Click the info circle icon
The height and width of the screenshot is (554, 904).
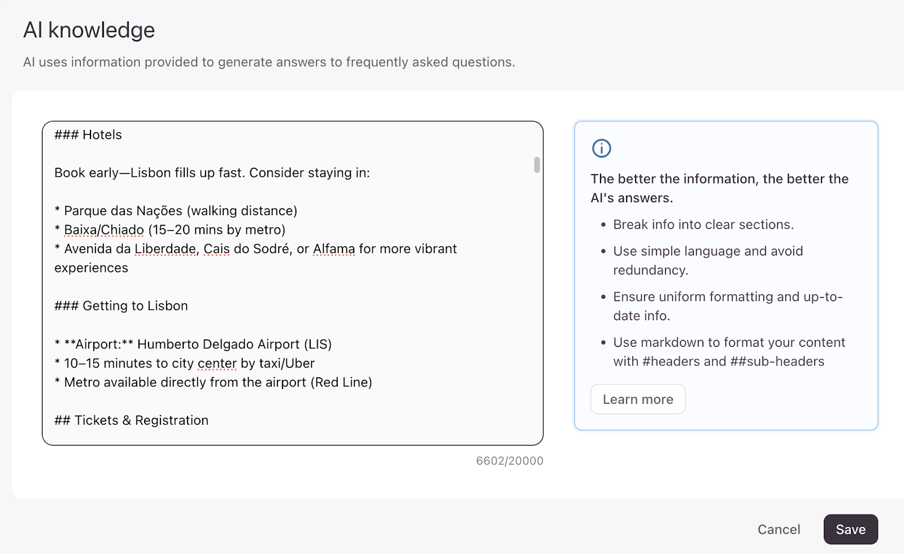pyautogui.click(x=601, y=149)
